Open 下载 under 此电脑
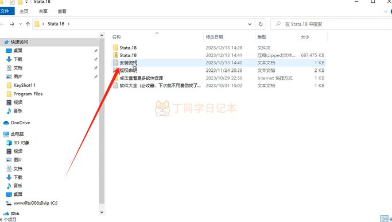Viewport: 392px width, 222px height. pyautogui.click(x=18, y=177)
